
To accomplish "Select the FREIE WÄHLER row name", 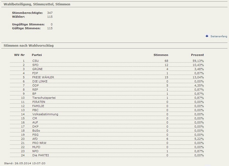I will pos(43,77).
